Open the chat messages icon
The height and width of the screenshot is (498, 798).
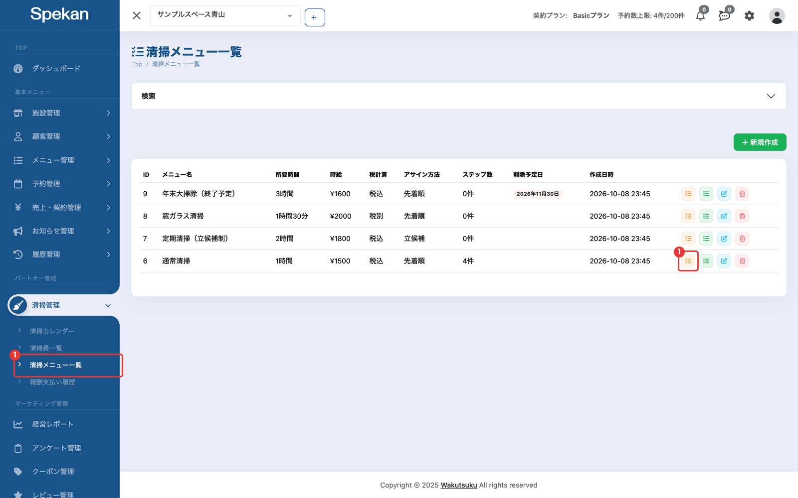(x=724, y=16)
